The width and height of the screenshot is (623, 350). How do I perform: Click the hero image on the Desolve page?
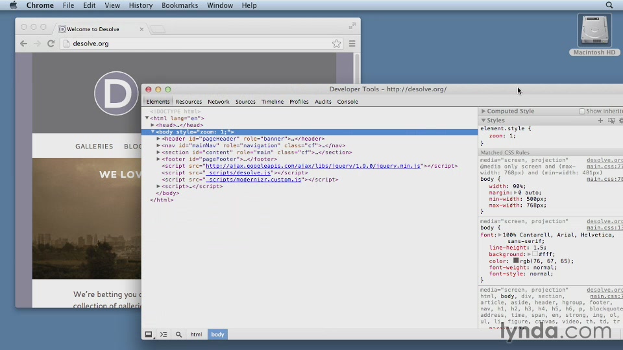coord(86,218)
